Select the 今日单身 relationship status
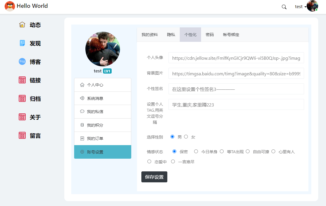This screenshot has height=206, width=326. click(x=196, y=151)
